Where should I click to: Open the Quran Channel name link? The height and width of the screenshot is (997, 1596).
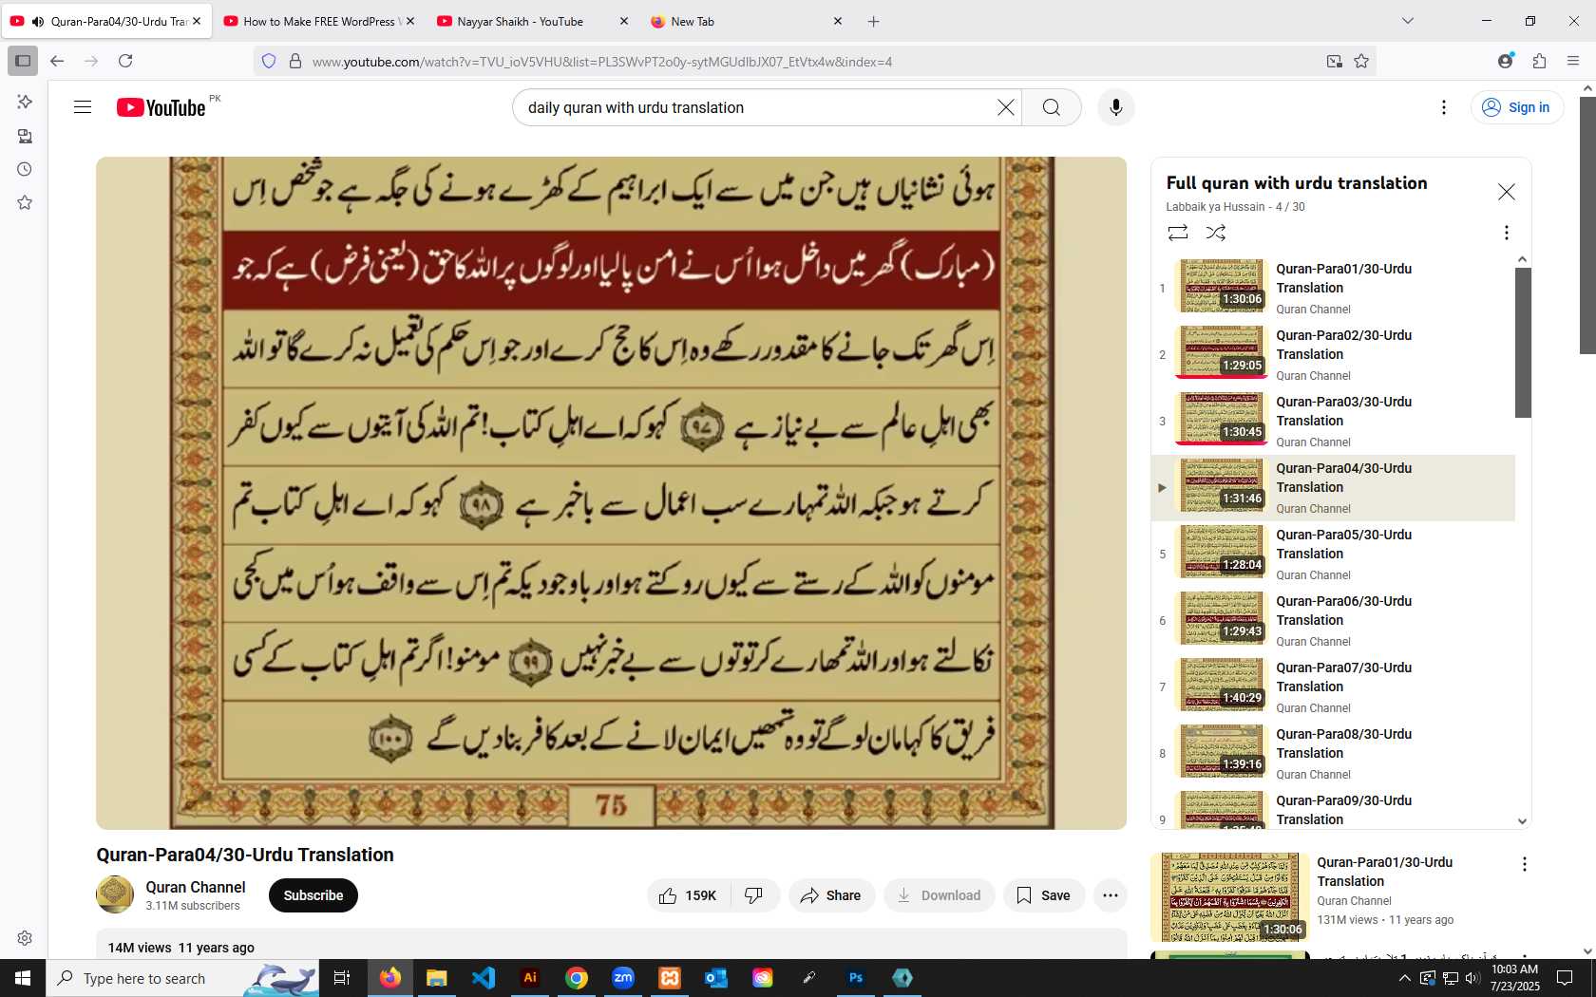tap(196, 887)
